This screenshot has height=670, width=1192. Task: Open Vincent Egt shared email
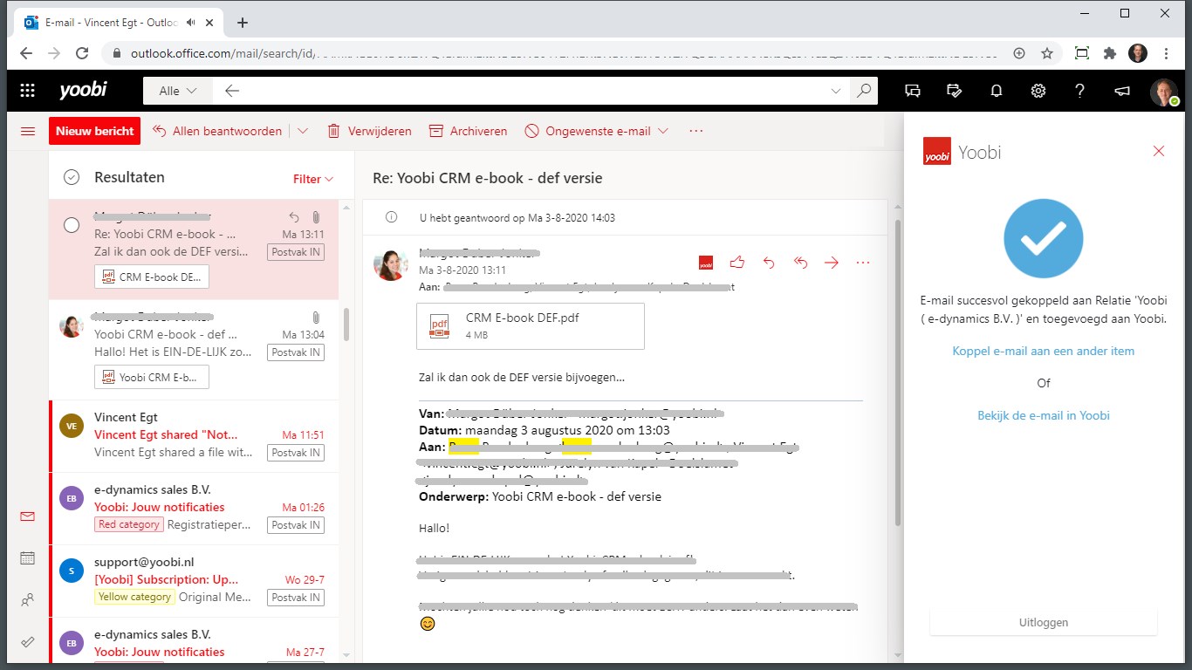(x=194, y=435)
